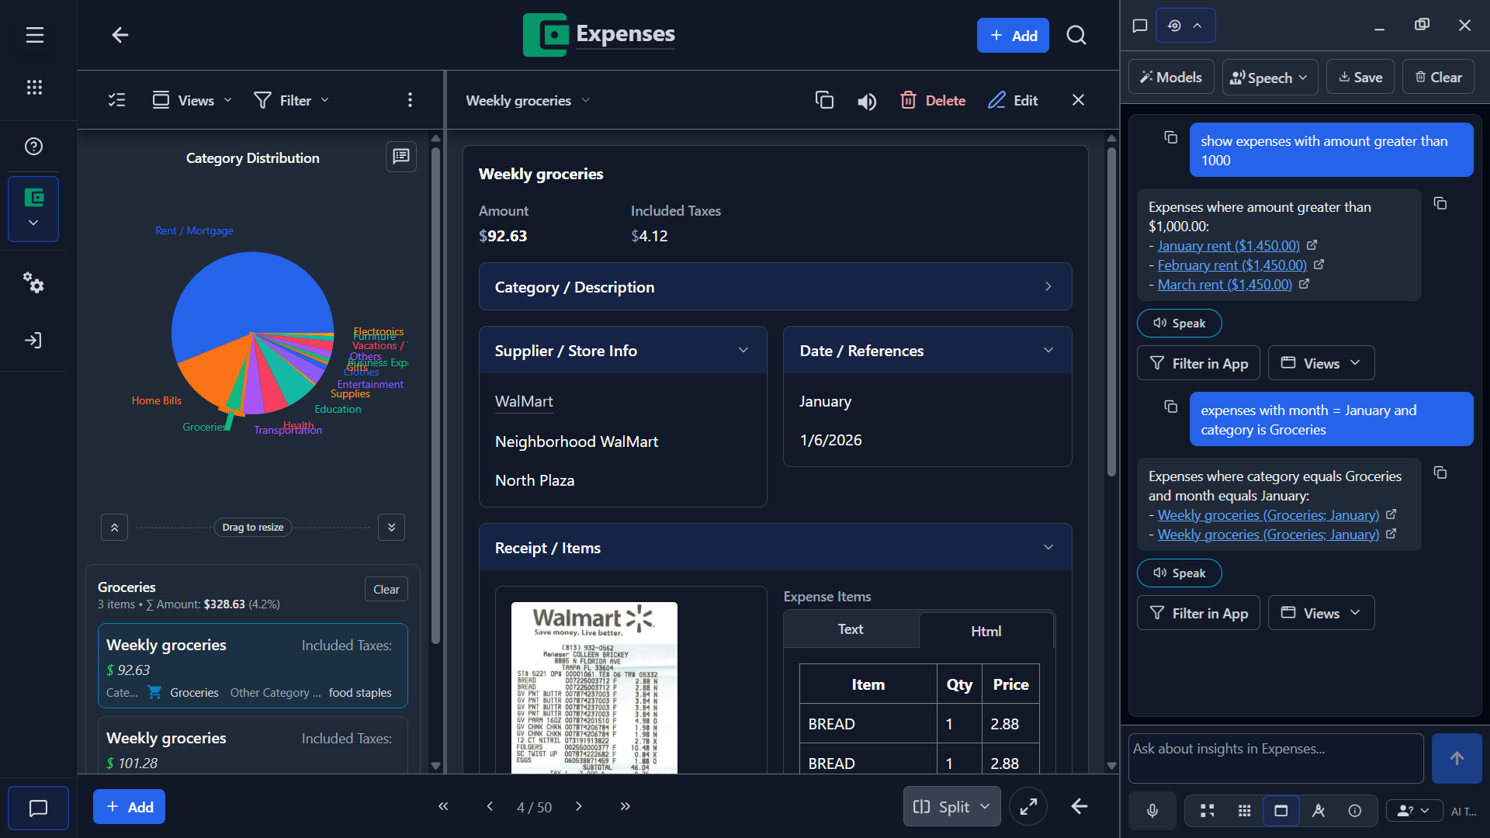The height and width of the screenshot is (838, 1490).
Task: Click the info icon in AI toolbar
Action: (x=1355, y=811)
